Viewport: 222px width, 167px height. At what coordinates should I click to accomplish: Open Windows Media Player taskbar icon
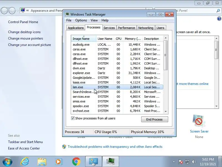(x=59, y=162)
